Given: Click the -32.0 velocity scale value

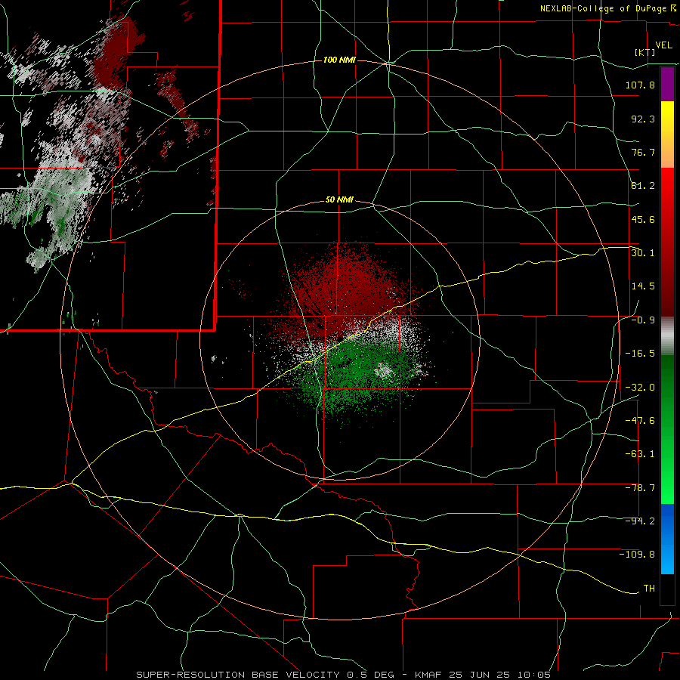Looking at the screenshot, I should pos(640,388).
